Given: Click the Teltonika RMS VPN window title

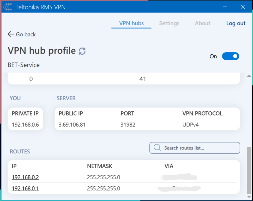Looking at the screenshot, I should pyautogui.click(x=41, y=7).
